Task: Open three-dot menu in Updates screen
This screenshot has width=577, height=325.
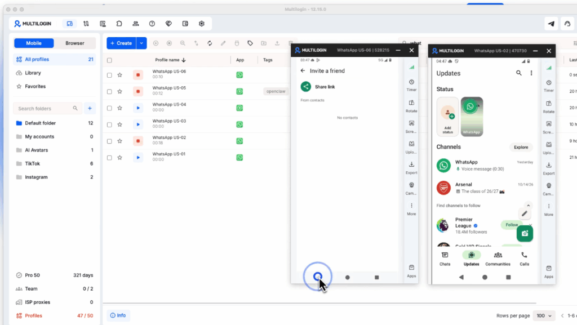Action: coord(531,73)
